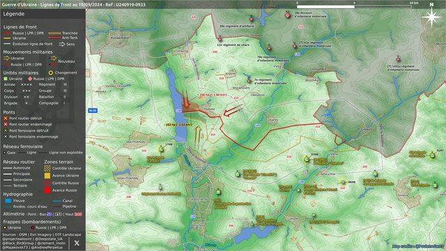Click the Fleuve blue swatch in Hydrographie
The image size is (446, 251).
pos(8,201)
